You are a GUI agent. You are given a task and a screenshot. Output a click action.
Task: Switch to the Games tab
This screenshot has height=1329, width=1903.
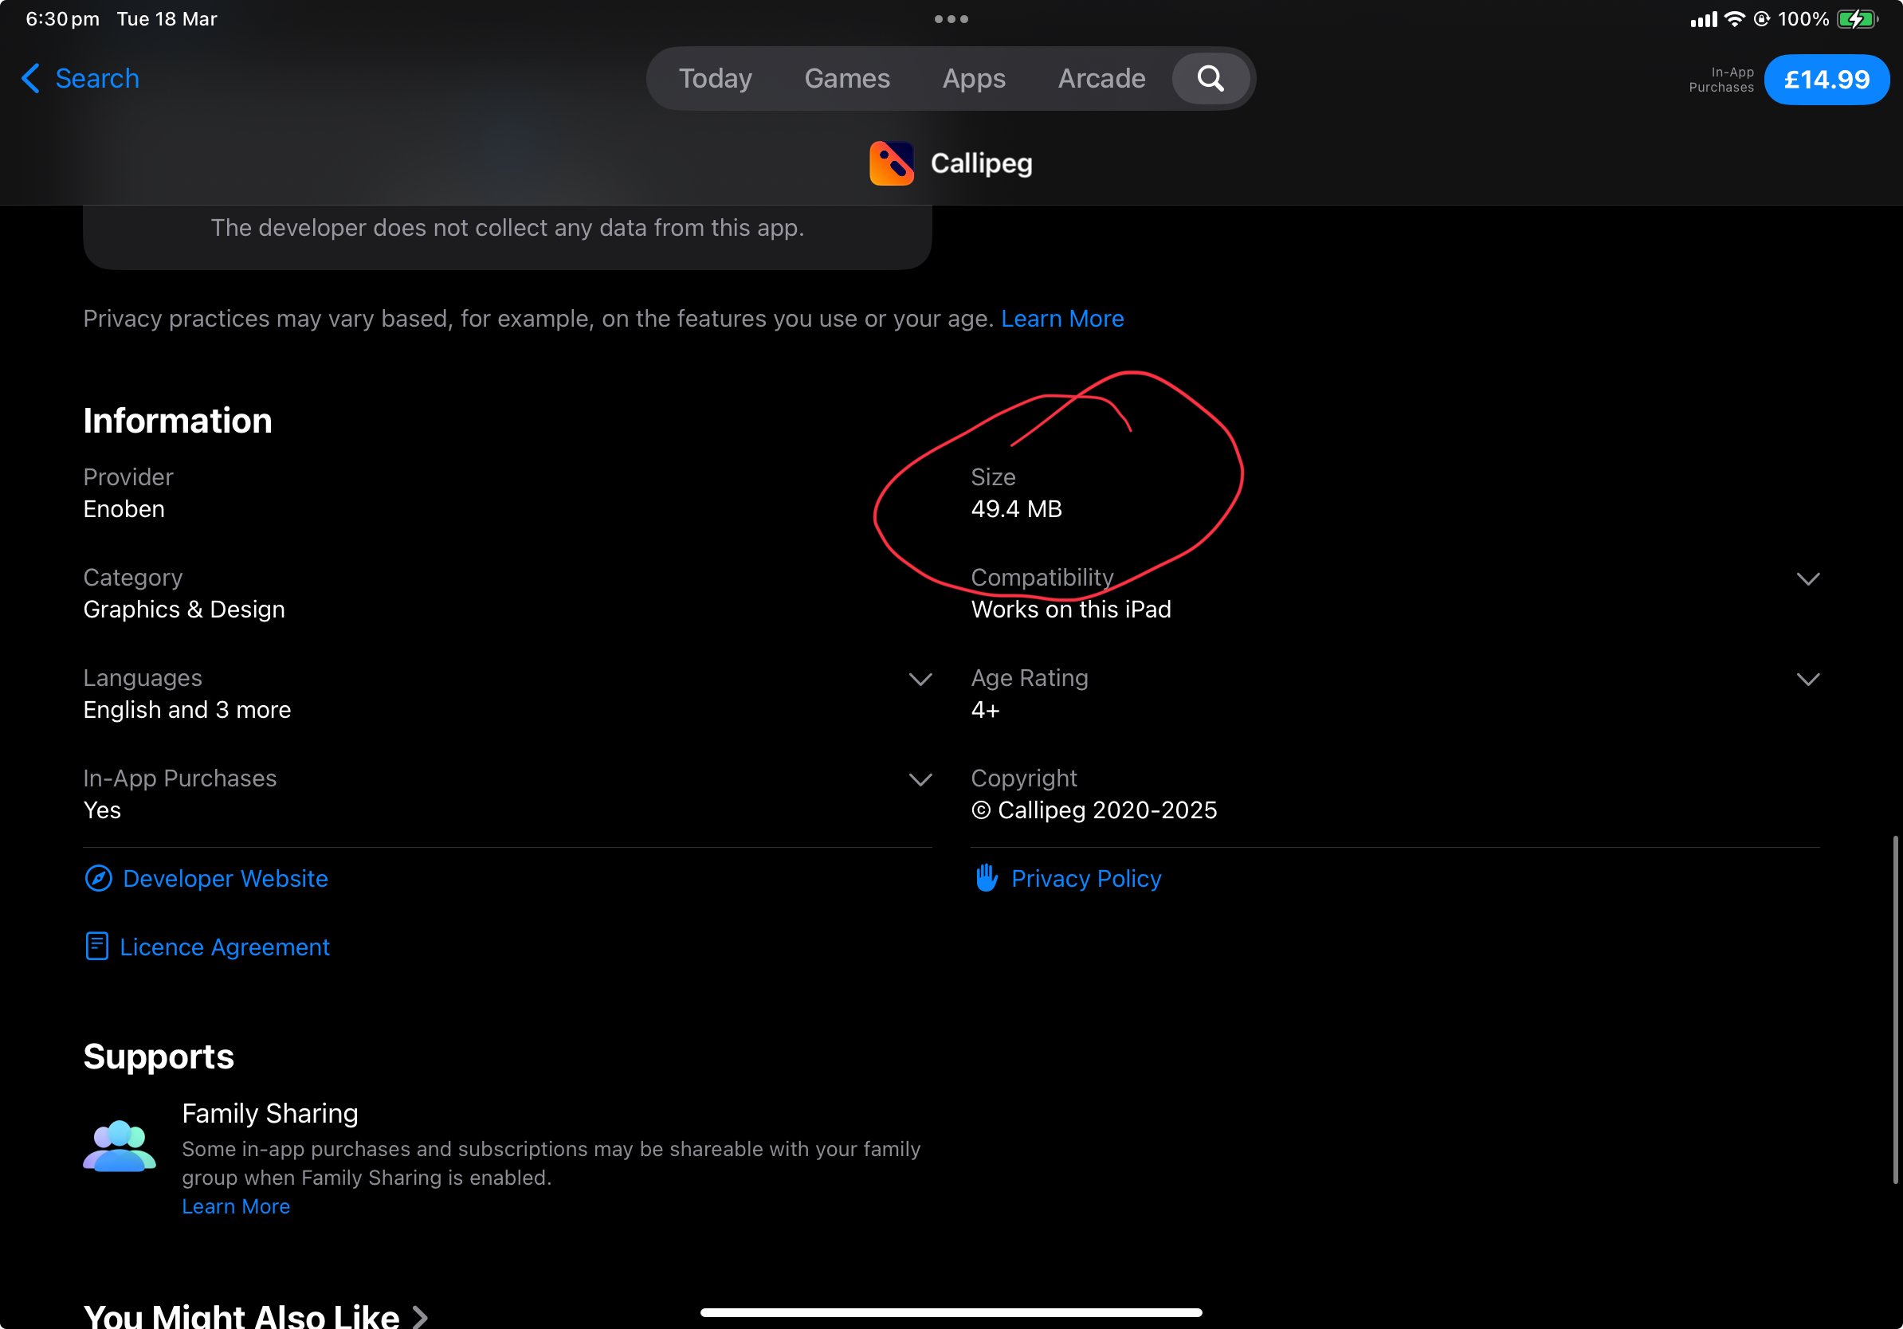pyautogui.click(x=847, y=79)
